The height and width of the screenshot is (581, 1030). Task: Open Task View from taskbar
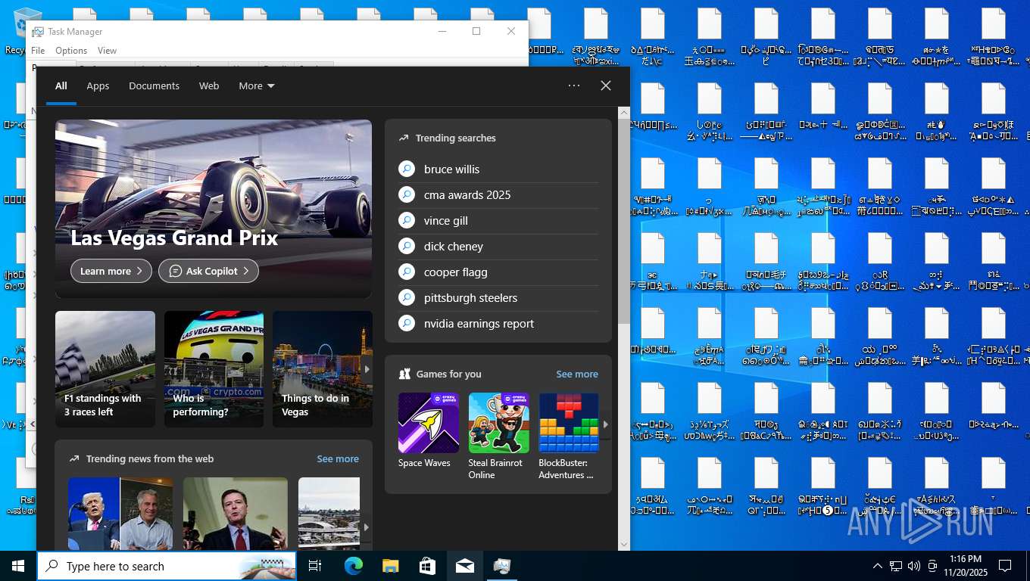tap(315, 566)
